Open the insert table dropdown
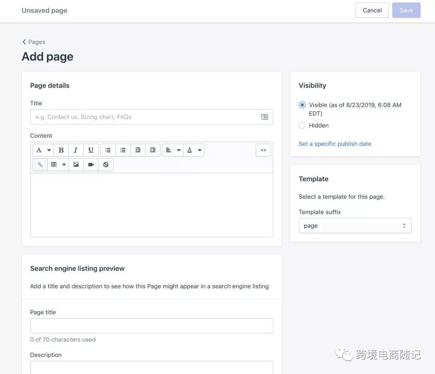 (58, 165)
